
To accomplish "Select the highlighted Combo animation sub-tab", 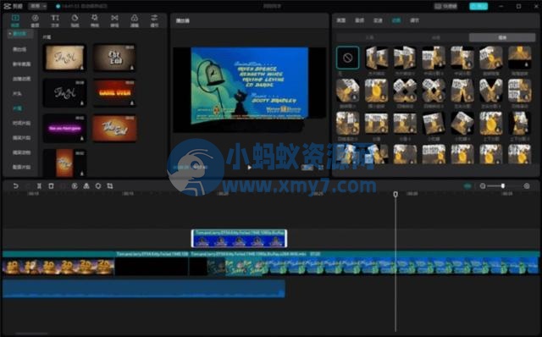I will pyautogui.click(x=502, y=37).
